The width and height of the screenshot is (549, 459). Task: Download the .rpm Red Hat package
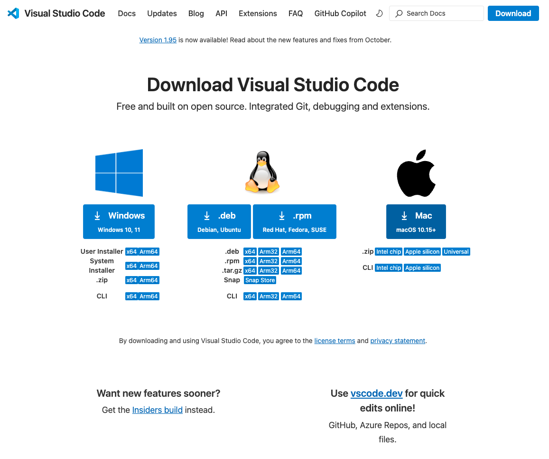coord(295,221)
